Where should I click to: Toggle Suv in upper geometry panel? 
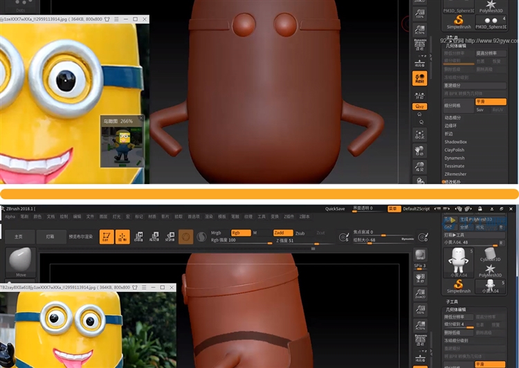[x=480, y=109]
